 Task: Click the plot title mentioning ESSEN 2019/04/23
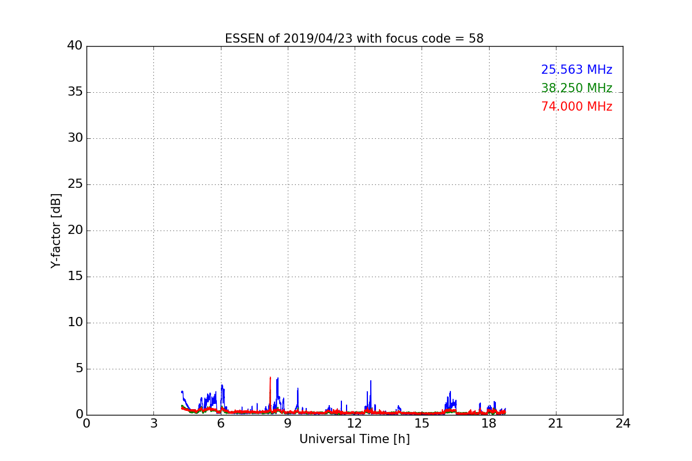click(354, 39)
